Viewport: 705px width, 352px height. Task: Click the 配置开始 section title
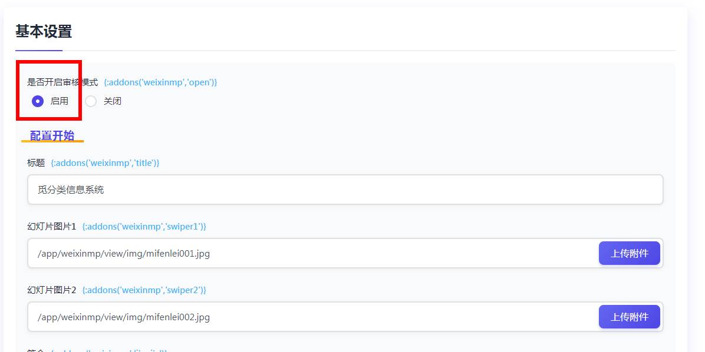click(x=52, y=135)
